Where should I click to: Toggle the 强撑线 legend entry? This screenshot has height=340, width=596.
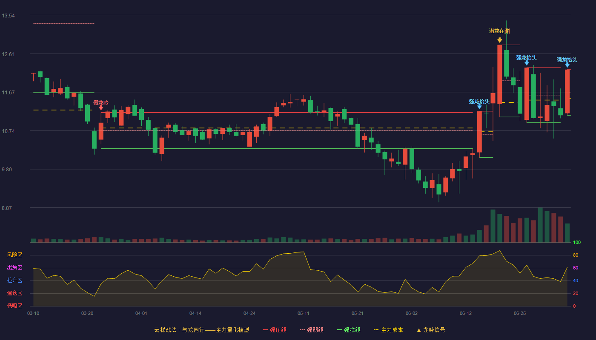(349, 330)
